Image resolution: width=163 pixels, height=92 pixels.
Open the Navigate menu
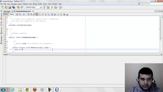tap(14, 4)
